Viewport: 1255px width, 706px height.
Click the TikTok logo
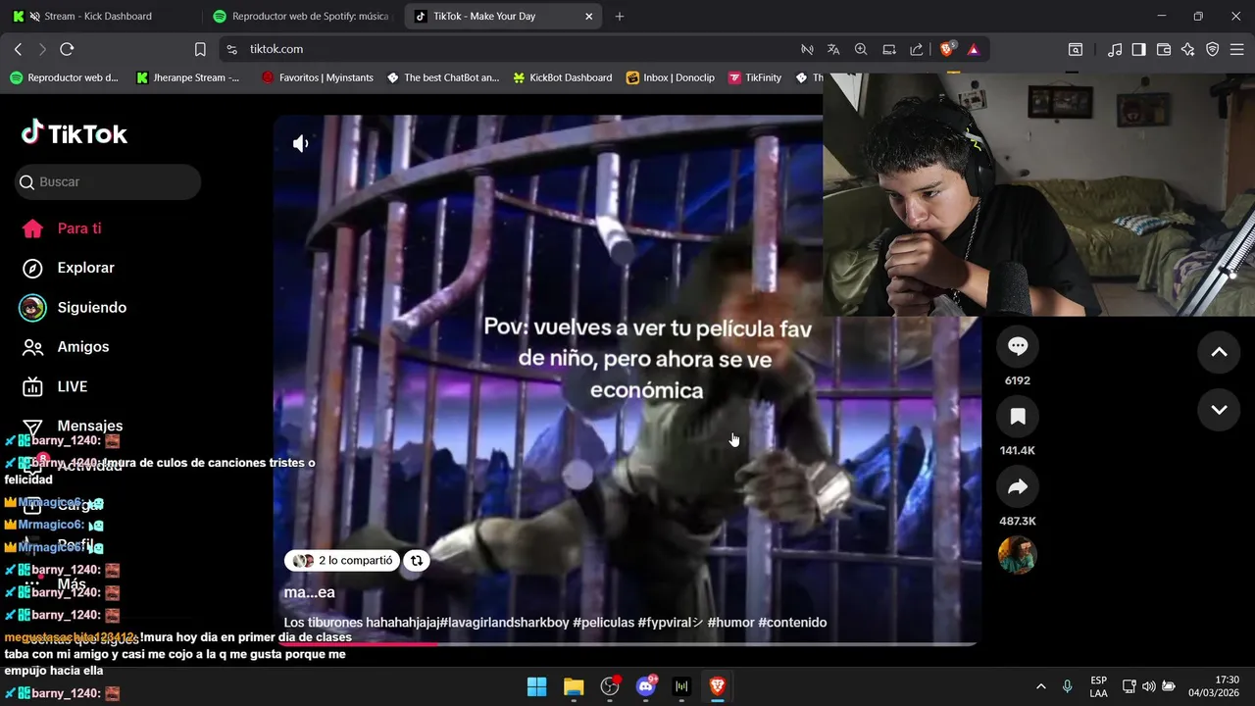point(75,133)
